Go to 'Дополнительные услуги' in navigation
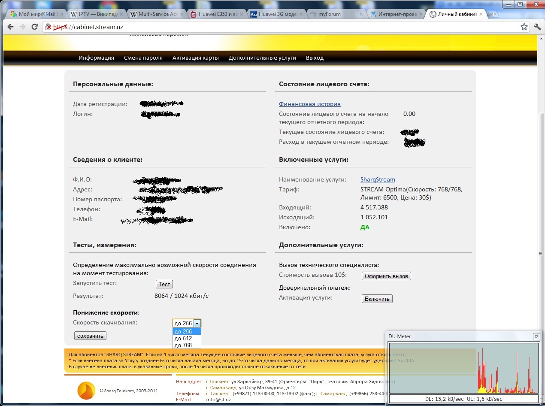Screen dimensions: 545x406 click(262, 58)
